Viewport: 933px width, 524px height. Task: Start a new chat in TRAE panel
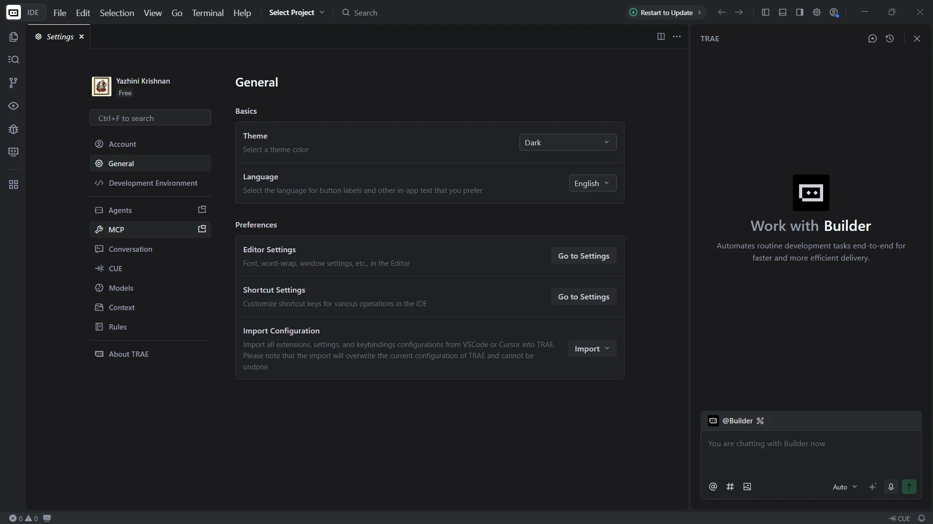[872, 38]
